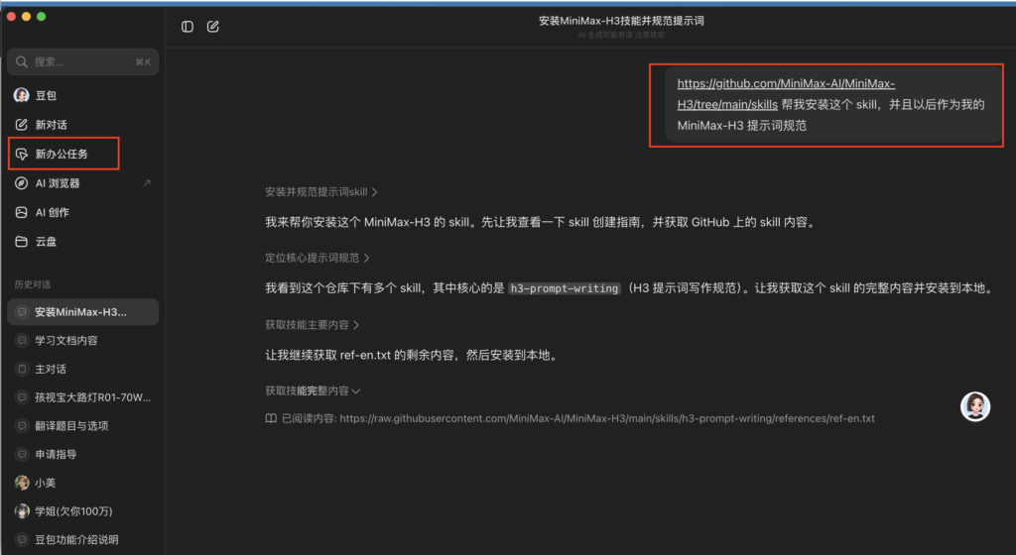
Task: Collapse 获取技能完整内容 step
Action: [313, 390]
